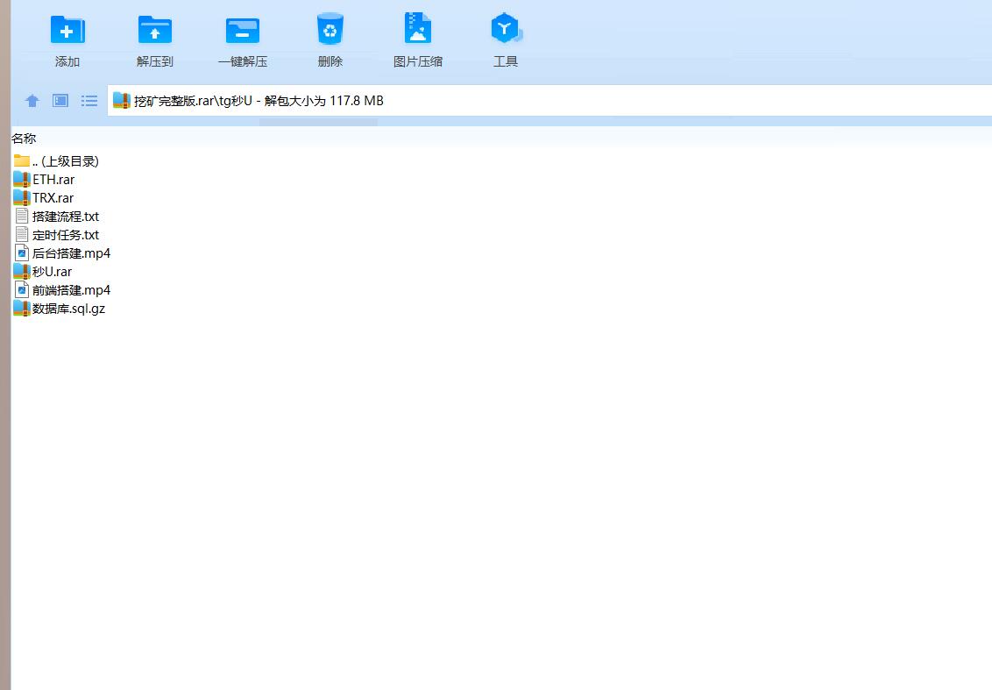Image resolution: width=992 pixels, height=690 pixels.
Task: Click the 解压到 (Extract to) icon
Action: (155, 31)
